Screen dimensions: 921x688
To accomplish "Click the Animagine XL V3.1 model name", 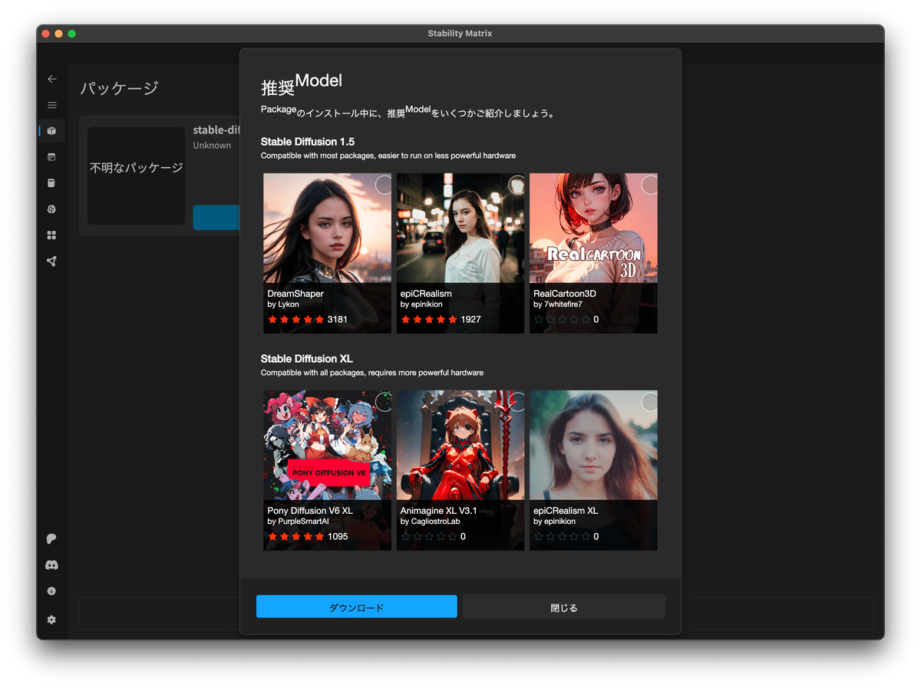I will [438, 511].
